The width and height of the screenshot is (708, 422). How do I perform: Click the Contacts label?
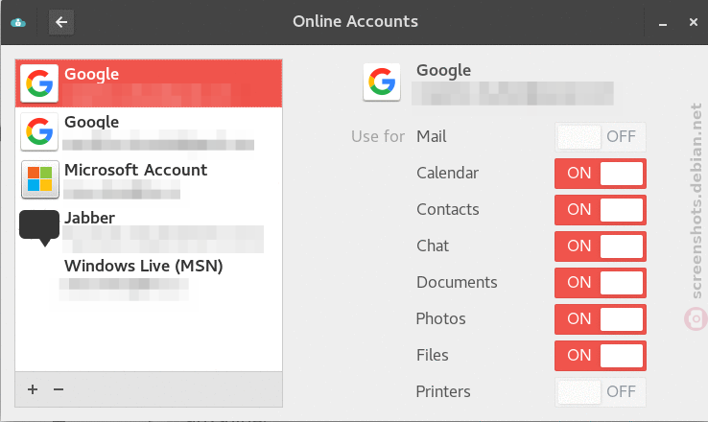pos(448,209)
